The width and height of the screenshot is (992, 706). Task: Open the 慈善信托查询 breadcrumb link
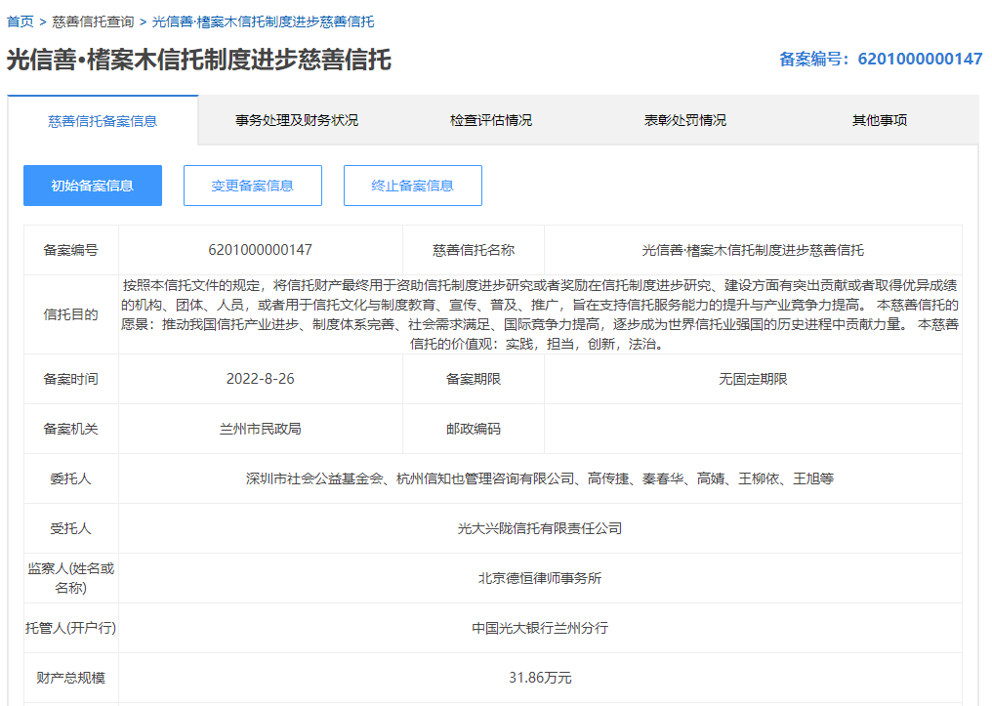93,21
